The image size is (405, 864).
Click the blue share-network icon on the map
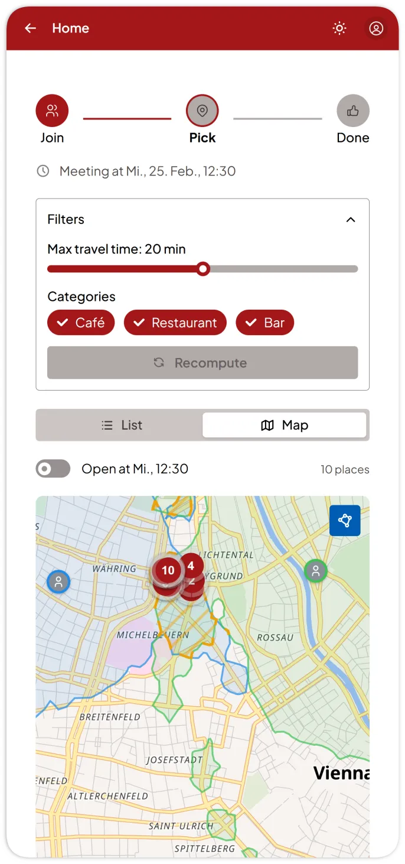coord(345,521)
